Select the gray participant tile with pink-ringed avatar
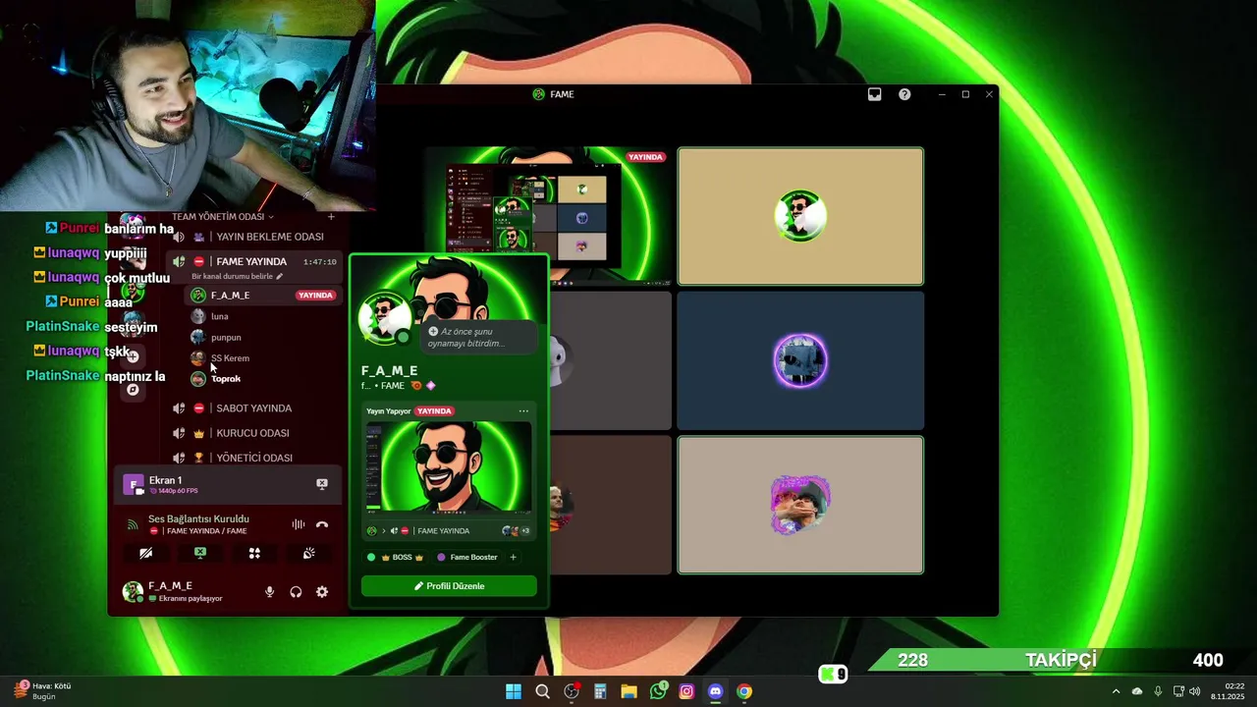 click(x=800, y=505)
